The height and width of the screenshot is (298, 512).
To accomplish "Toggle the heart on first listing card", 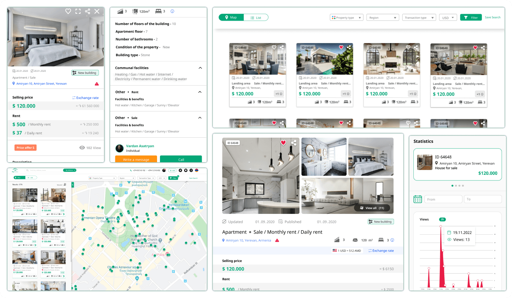I will point(274,48).
